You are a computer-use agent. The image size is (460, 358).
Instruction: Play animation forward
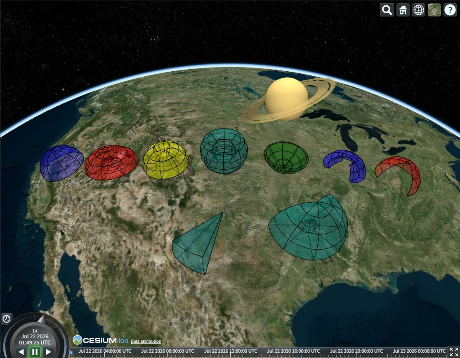point(48,351)
